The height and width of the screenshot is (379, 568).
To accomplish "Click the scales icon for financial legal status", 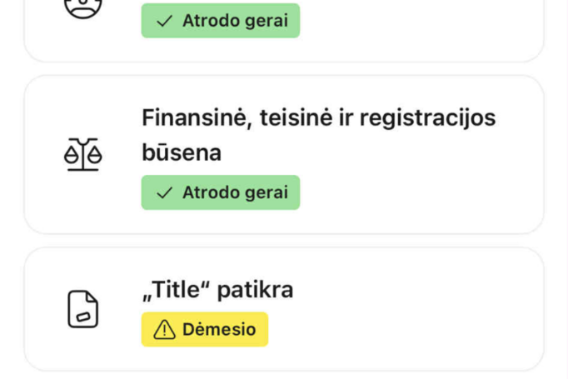I will [82, 155].
